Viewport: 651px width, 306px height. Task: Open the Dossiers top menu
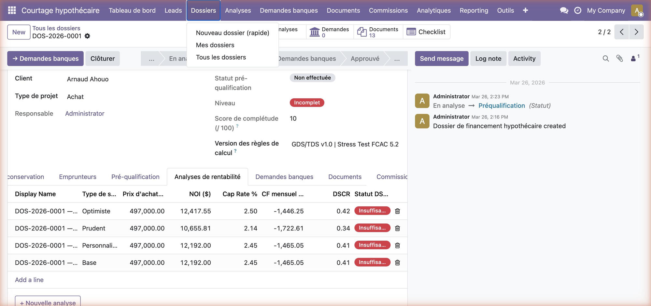click(x=203, y=10)
